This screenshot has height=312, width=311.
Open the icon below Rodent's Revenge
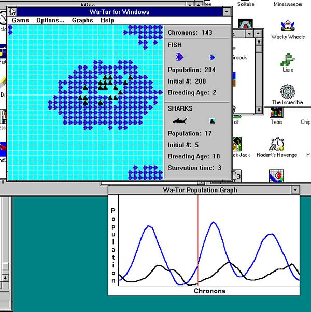pos(276,176)
